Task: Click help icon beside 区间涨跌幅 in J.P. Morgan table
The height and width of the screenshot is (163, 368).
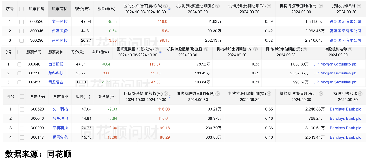Action: [x=157, y=49]
